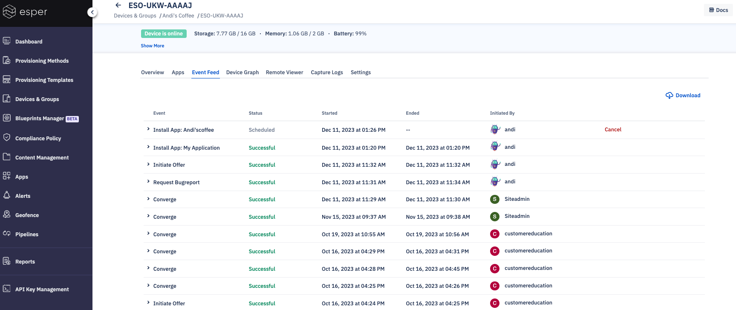Click the Compliance Policy shield icon
Viewport: 736px width, 310px height.
7,137
